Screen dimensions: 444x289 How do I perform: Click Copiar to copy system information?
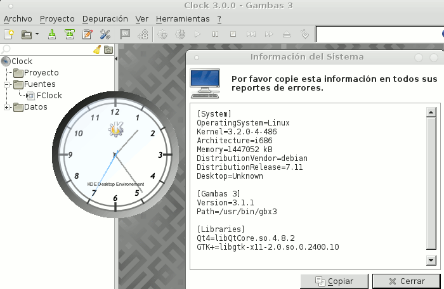(334, 281)
